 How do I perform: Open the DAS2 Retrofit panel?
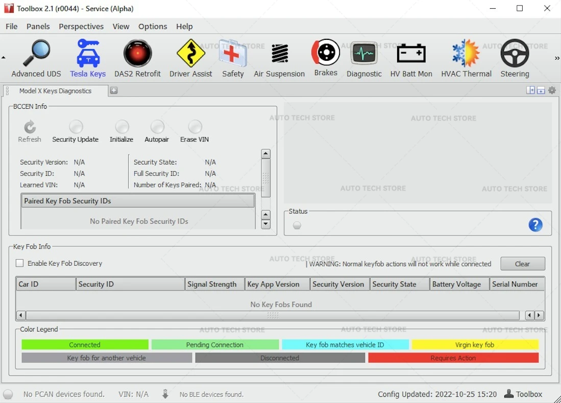[137, 58]
